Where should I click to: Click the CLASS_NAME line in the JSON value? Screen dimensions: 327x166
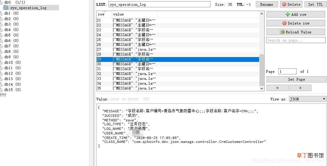(x=184, y=142)
